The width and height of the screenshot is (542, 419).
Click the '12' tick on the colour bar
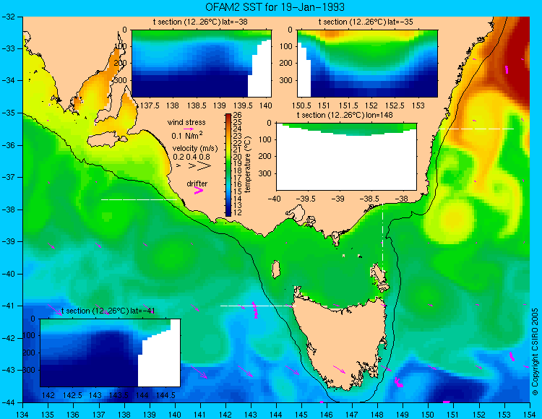click(238, 213)
